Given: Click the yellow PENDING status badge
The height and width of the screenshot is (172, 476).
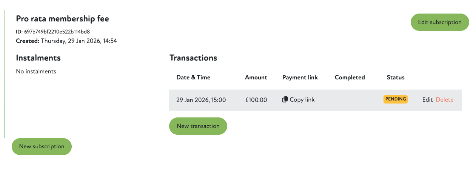Looking at the screenshot, I should [396, 99].
